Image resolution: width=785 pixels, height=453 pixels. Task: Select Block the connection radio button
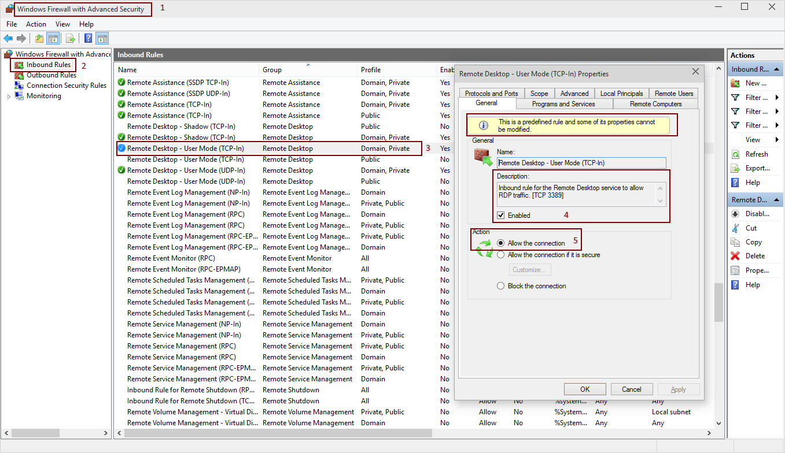[x=501, y=286]
